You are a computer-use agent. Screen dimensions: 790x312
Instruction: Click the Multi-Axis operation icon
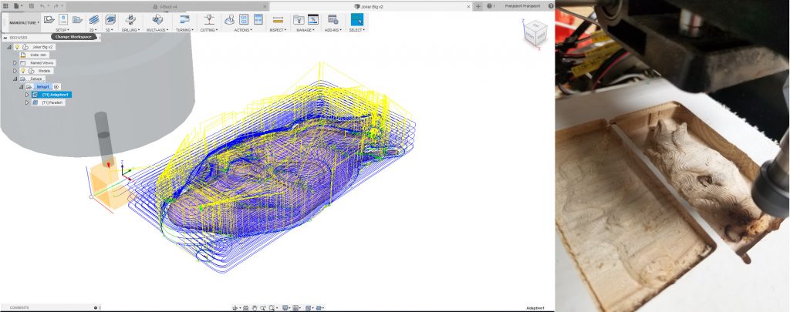point(157,19)
